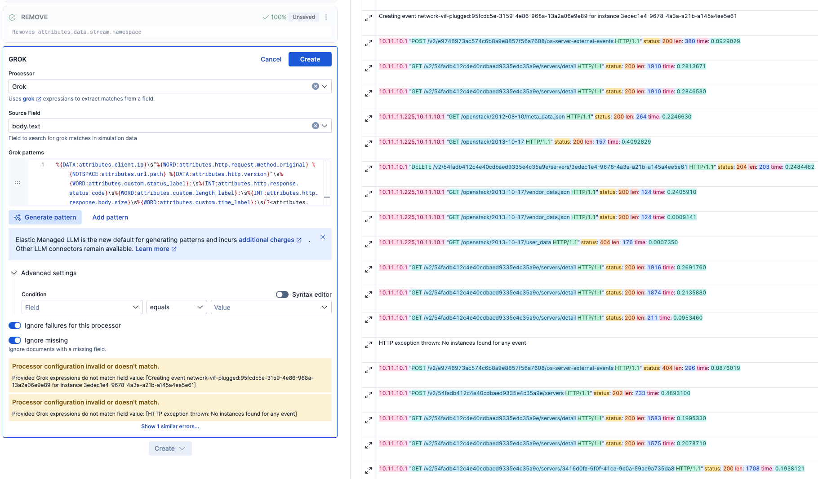The image size is (818, 479).
Task: Expand the user_data 404 log row
Action: click(x=369, y=244)
